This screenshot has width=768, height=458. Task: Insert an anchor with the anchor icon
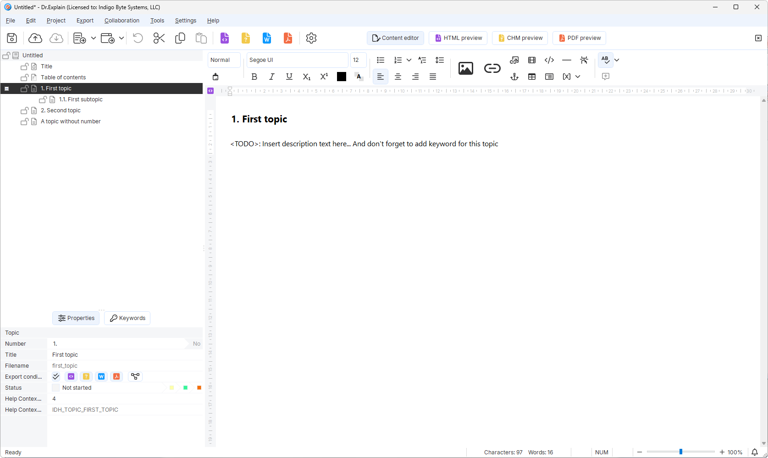pos(514,77)
